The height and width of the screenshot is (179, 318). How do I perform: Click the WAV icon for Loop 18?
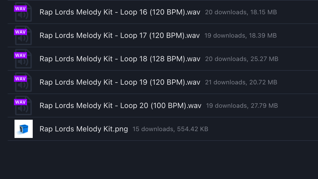click(x=20, y=55)
